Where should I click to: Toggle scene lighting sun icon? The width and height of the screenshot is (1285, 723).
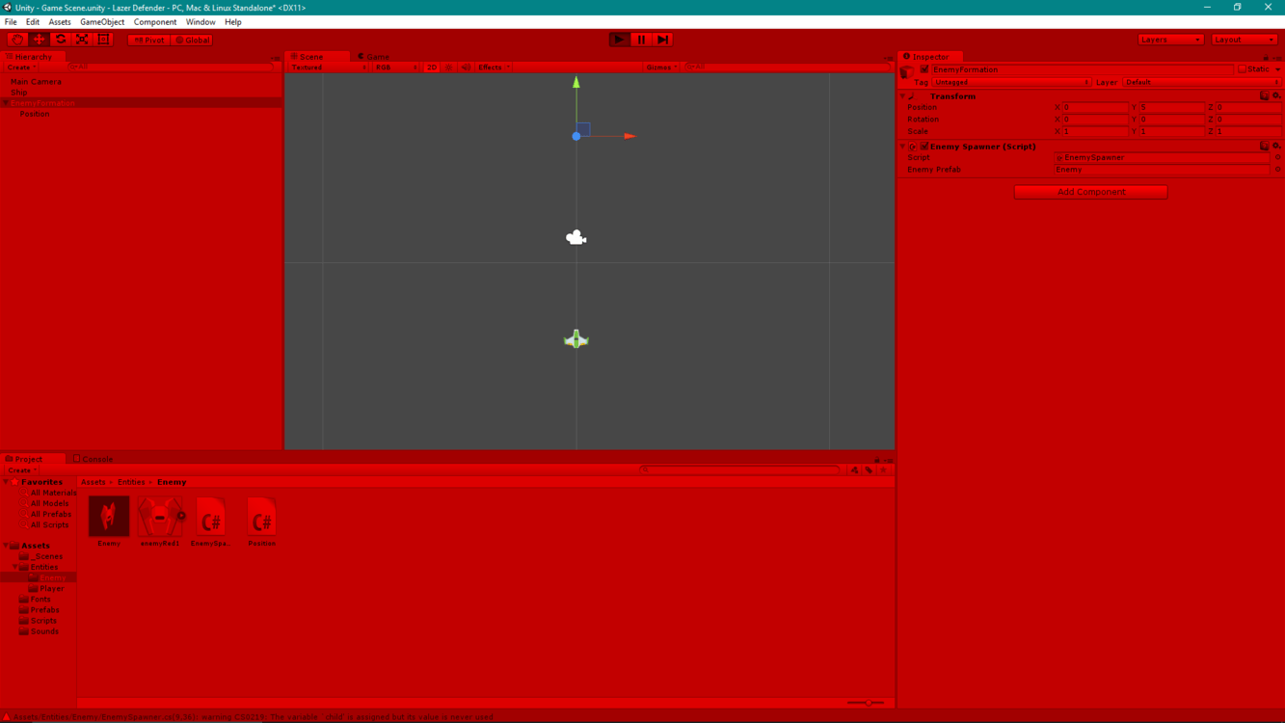pos(449,67)
